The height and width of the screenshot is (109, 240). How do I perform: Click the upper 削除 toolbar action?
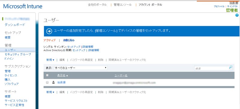(x=101, y=60)
